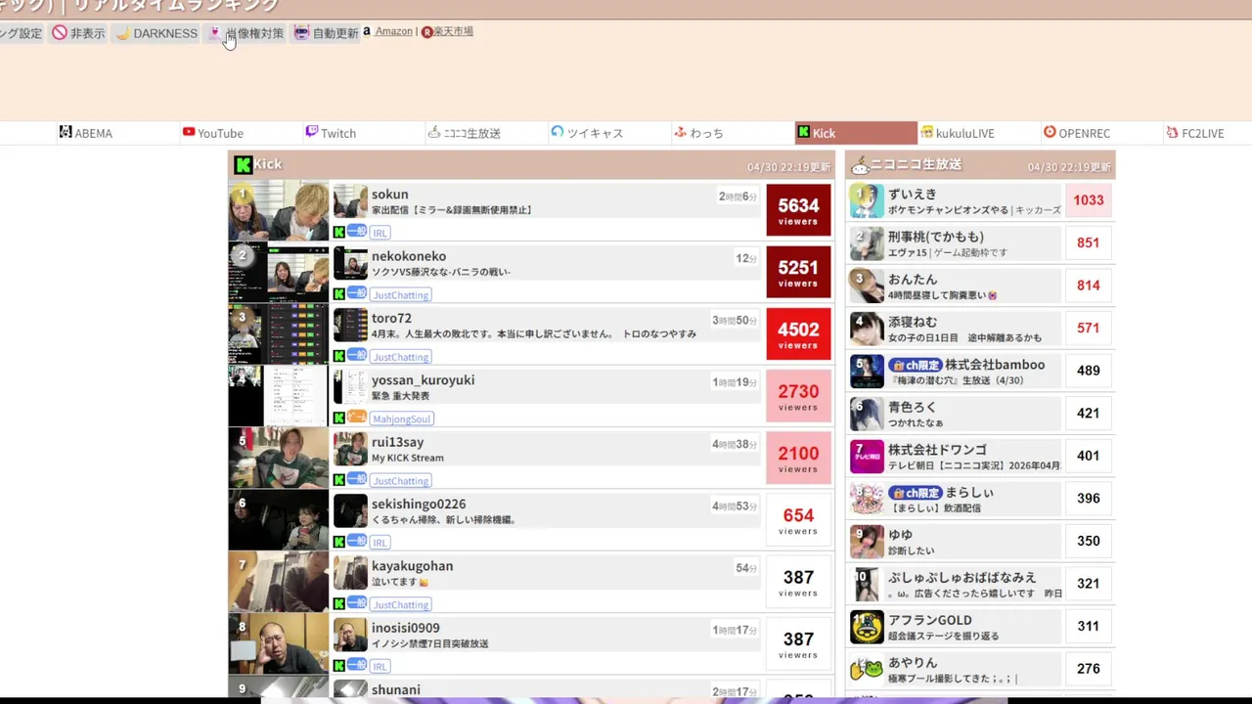
Task: Open まらしぃ 歓酒配信 entry
Action: click(x=973, y=499)
